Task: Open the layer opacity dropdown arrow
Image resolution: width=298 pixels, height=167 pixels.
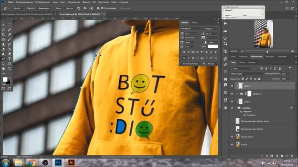Action: 289,74
